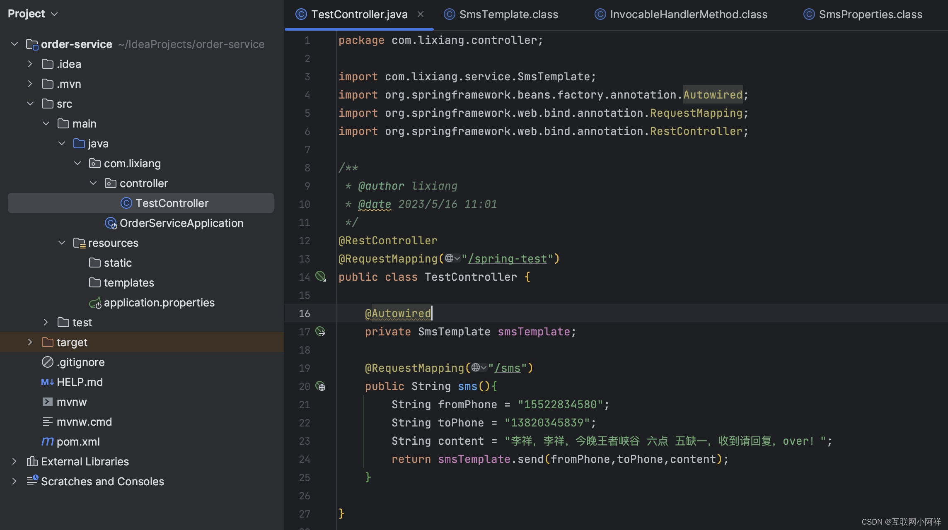Toggle the controller package collapse

tap(92, 183)
